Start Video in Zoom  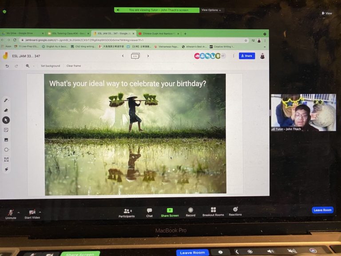tap(32, 214)
